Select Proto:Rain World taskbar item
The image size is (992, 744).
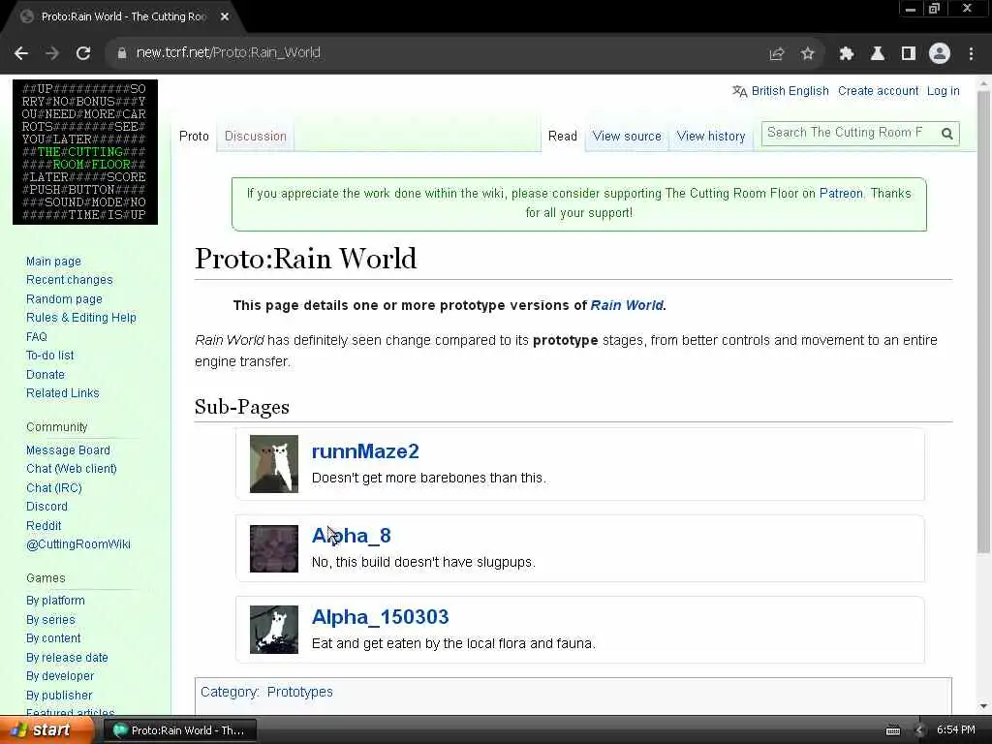click(x=179, y=730)
